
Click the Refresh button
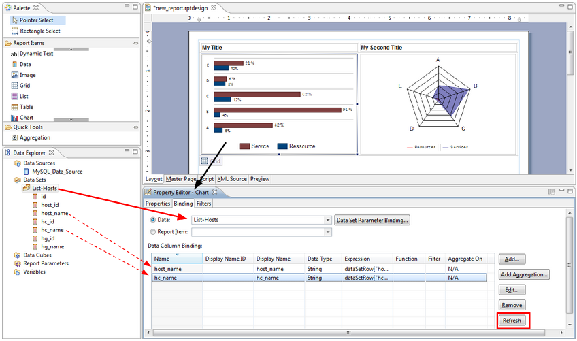click(x=512, y=320)
